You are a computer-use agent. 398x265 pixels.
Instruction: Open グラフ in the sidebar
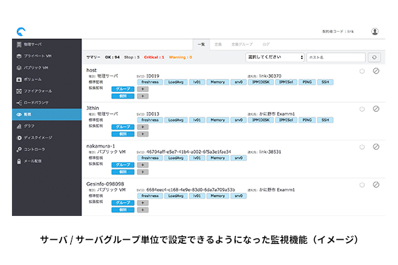[x=30, y=126]
